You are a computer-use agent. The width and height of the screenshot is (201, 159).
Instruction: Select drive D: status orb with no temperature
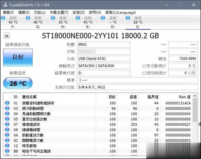tap(103, 18)
